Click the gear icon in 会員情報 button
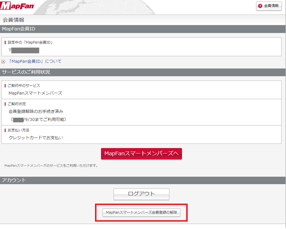 (260, 6)
